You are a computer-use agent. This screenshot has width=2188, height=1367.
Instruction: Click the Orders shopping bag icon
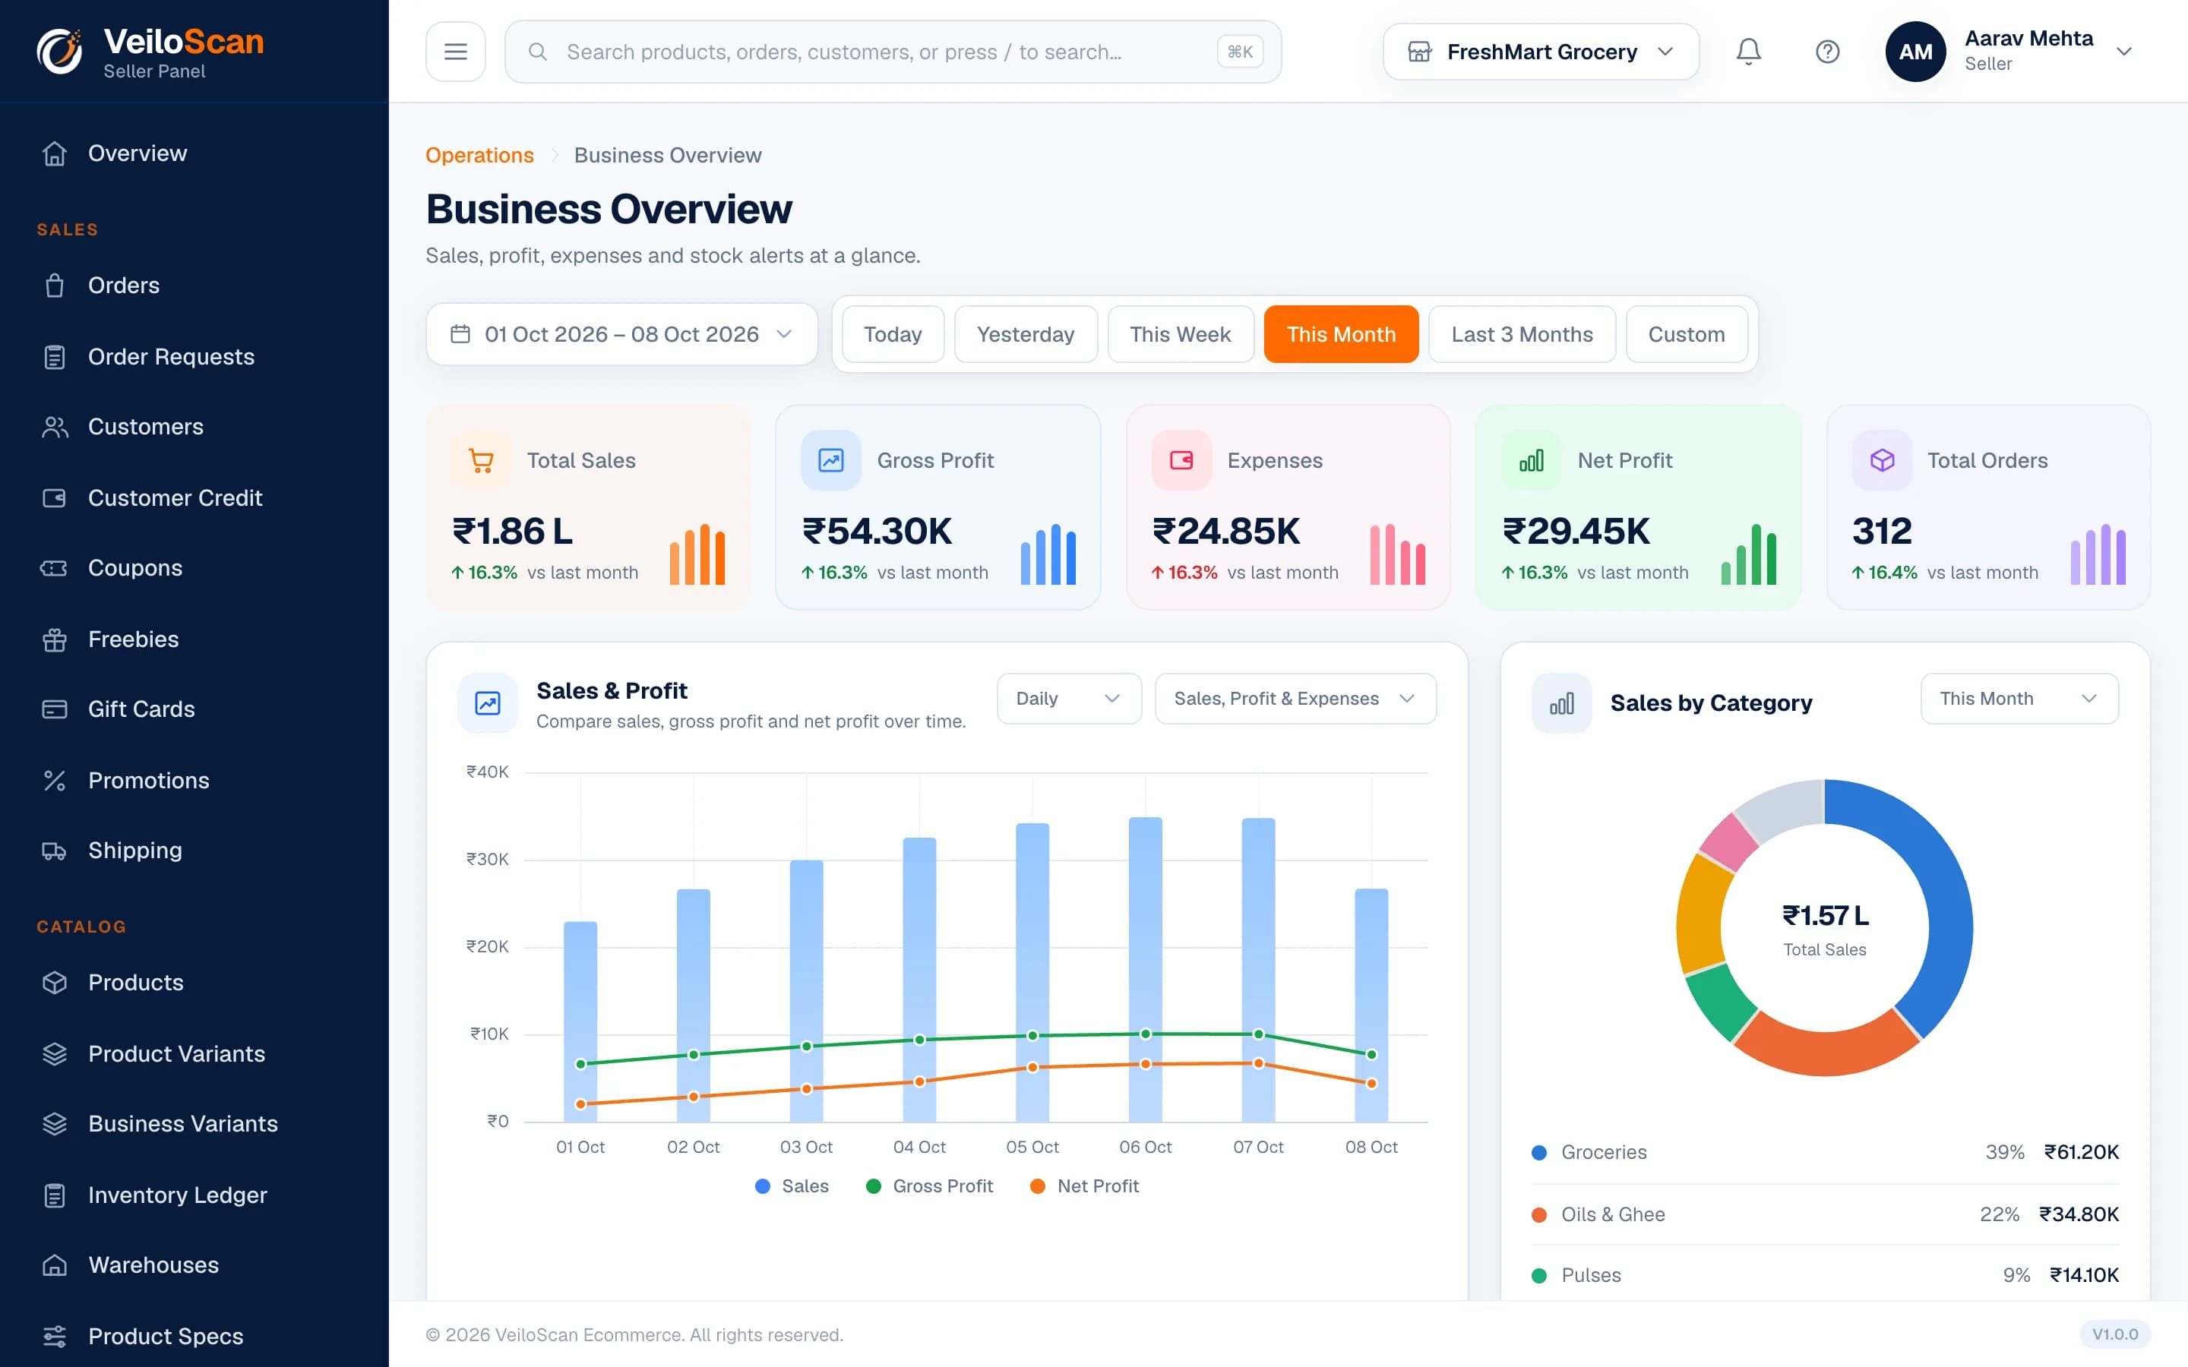point(54,286)
